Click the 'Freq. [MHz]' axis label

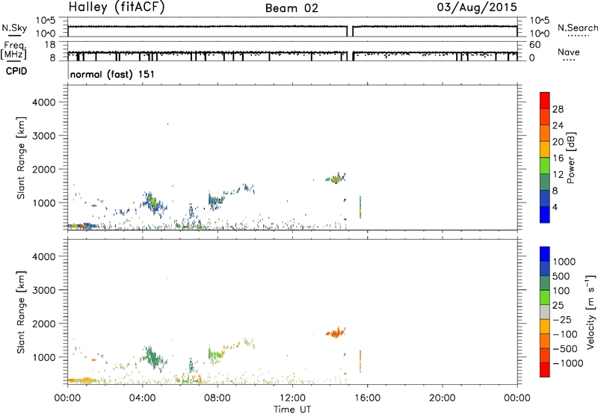pyautogui.click(x=13, y=50)
